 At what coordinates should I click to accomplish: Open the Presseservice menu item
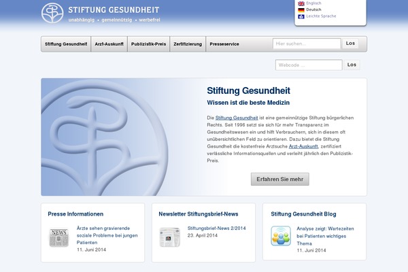tap(224, 44)
